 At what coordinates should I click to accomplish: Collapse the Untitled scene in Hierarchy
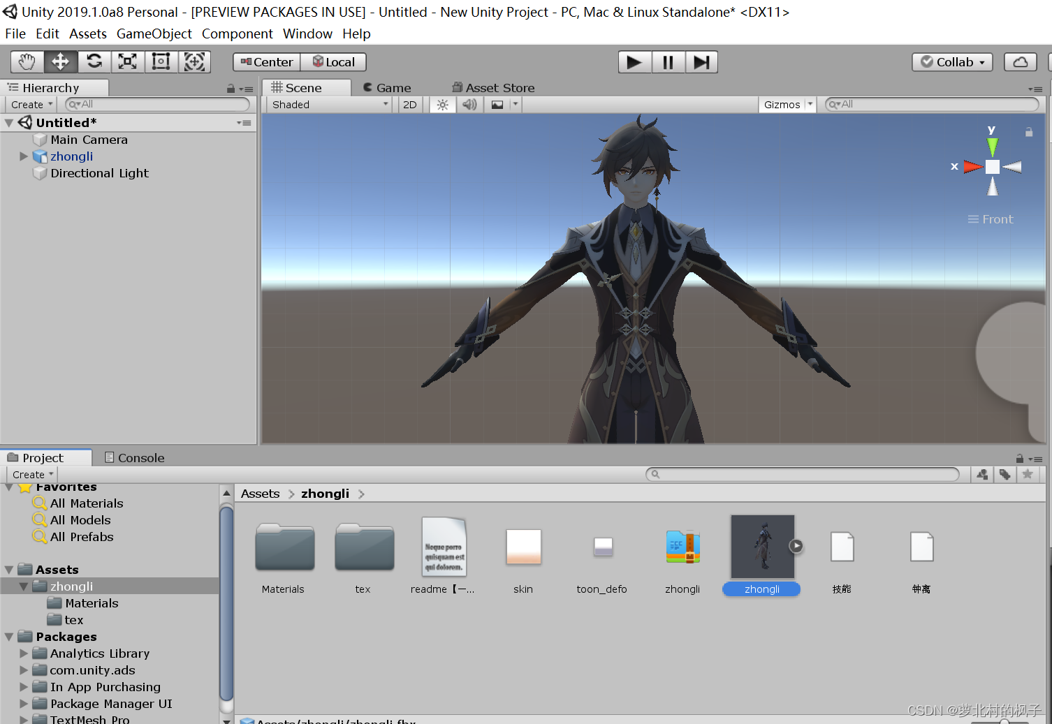(9, 123)
